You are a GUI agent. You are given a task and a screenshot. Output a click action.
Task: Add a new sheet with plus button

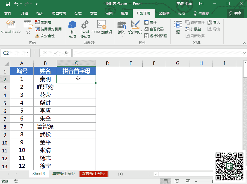120,174
